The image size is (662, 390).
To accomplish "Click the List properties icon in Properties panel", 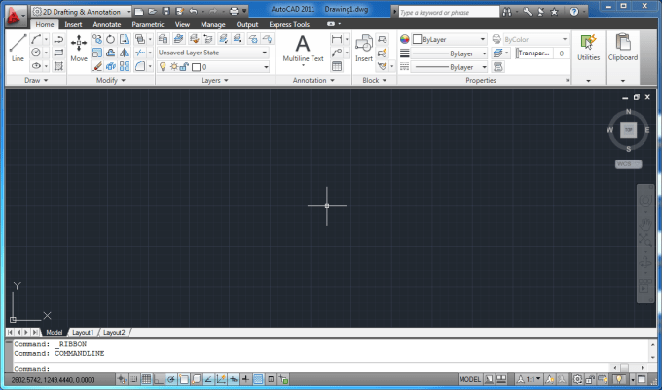I will [498, 66].
